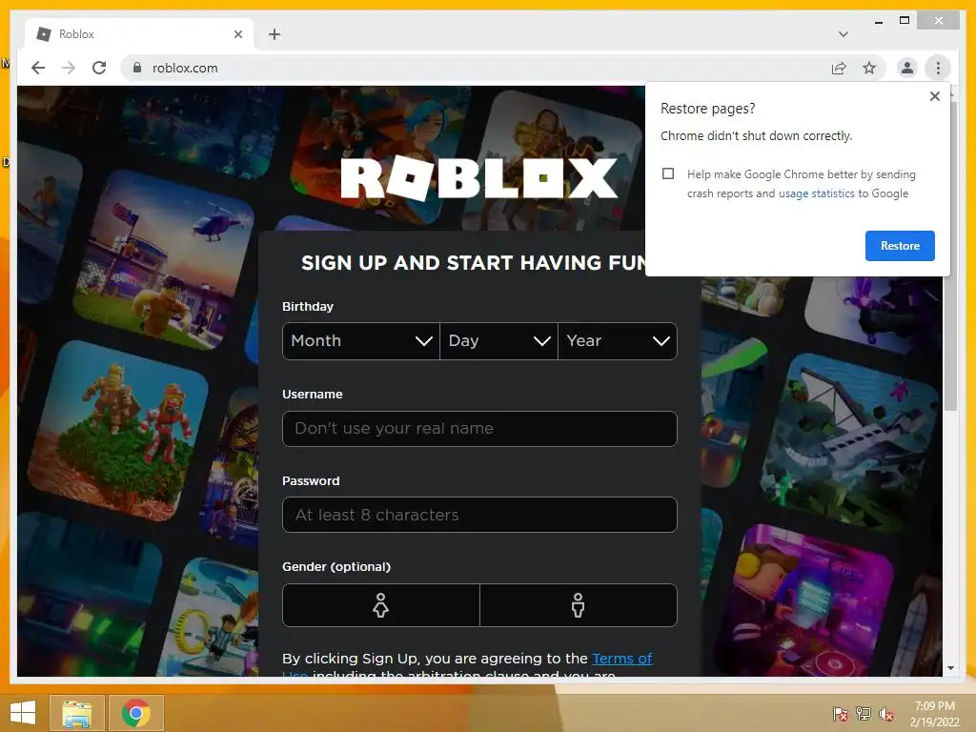Image resolution: width=976 pixels, height=732 pixels.
Task: Click the browser forward arrow
Action: (x=69, y=68)
